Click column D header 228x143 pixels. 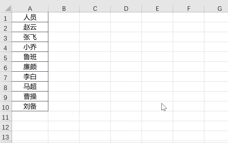pos(126,9)
